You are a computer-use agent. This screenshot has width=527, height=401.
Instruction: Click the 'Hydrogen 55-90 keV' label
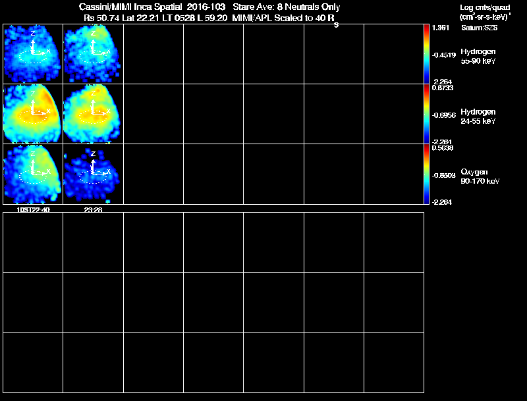click(478, 56)
